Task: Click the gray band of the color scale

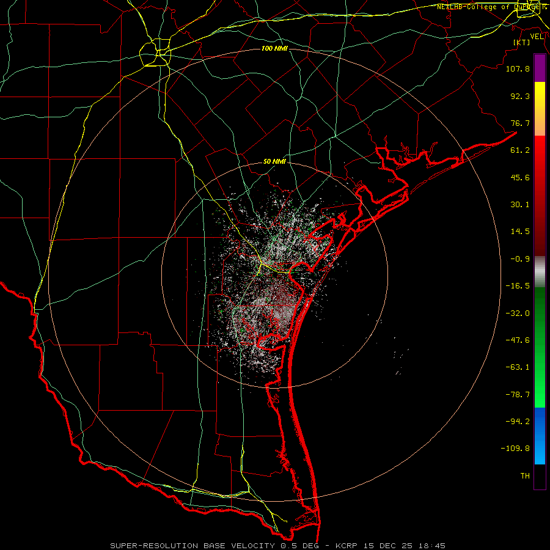Action: 540,272
